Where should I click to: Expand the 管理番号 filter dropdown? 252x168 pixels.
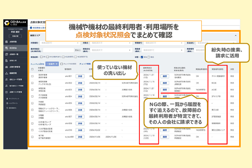155,43
